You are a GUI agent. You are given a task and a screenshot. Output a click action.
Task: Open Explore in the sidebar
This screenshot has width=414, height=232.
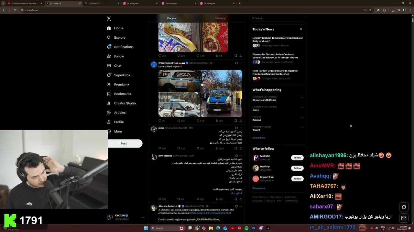116,37
